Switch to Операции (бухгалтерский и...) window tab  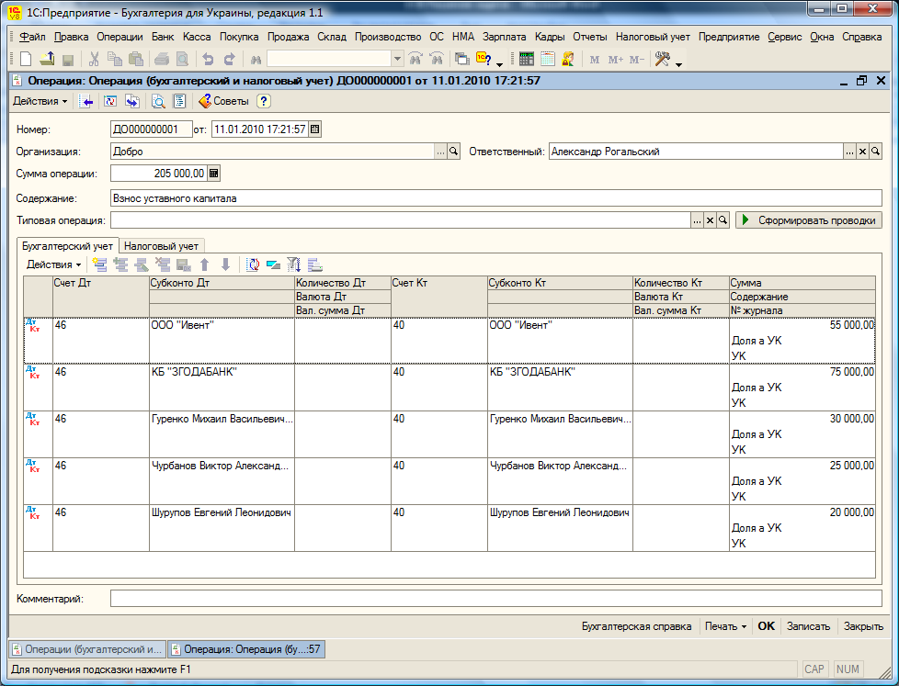(87, 649)
